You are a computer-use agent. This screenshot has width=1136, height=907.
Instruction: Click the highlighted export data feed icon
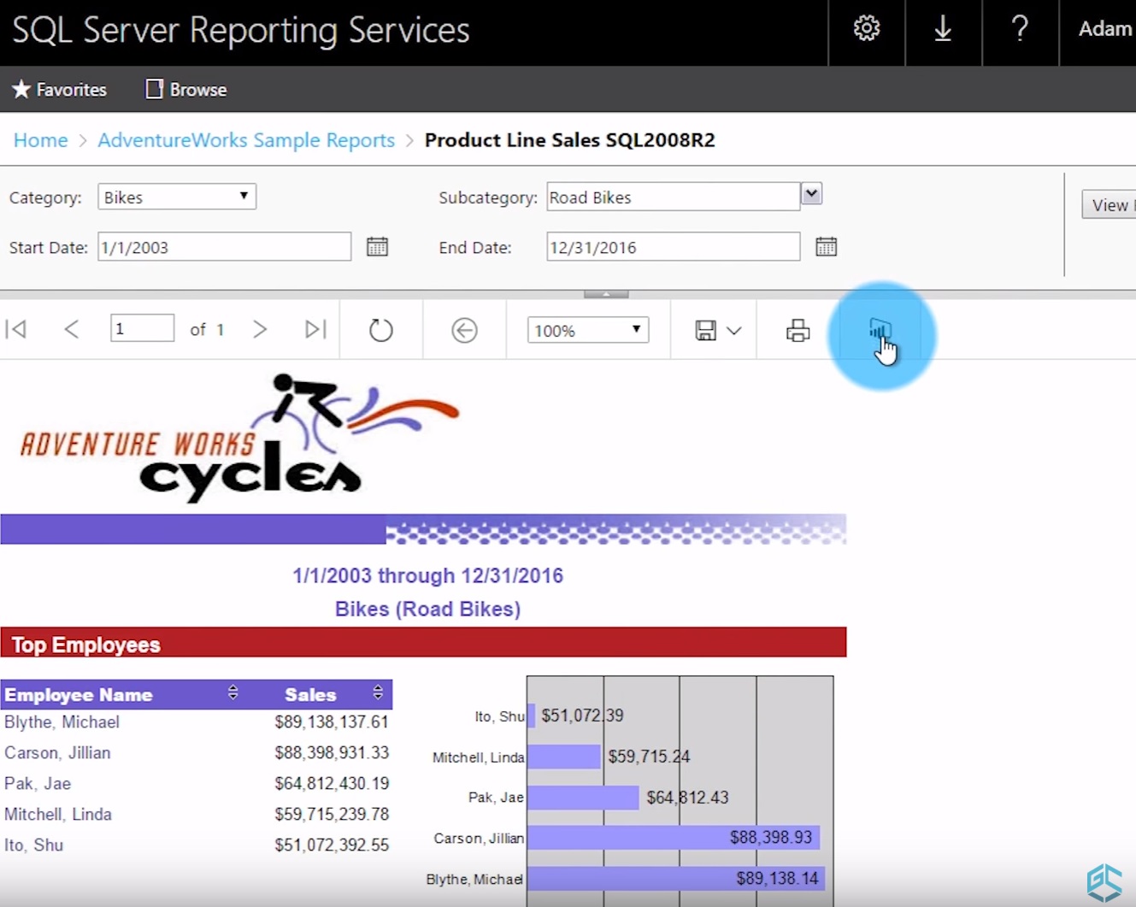point(880,331)
